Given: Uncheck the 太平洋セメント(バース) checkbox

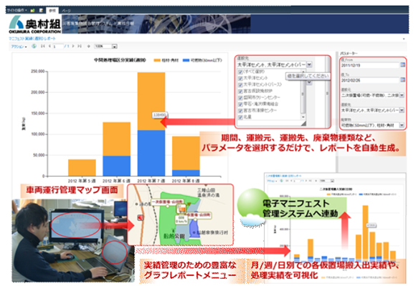Looking at the screenshot, I should tap(240, 84).
